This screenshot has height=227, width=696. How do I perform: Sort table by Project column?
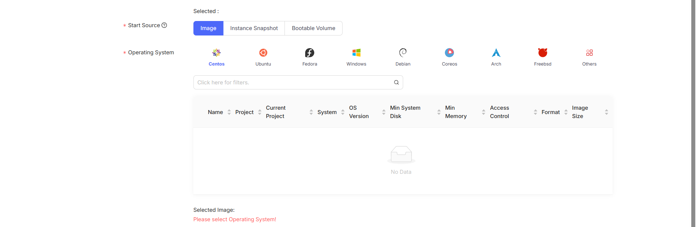pyautogui.click(x=259, y=112)
